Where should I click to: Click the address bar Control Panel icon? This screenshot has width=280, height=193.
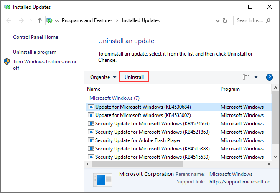click(x=50, y=20)
